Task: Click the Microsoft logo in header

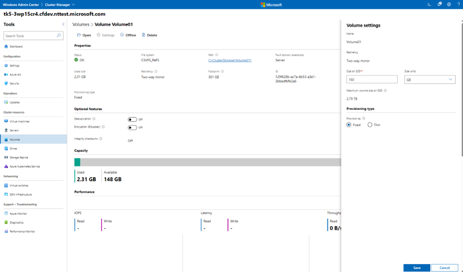Action: [271, 5]
